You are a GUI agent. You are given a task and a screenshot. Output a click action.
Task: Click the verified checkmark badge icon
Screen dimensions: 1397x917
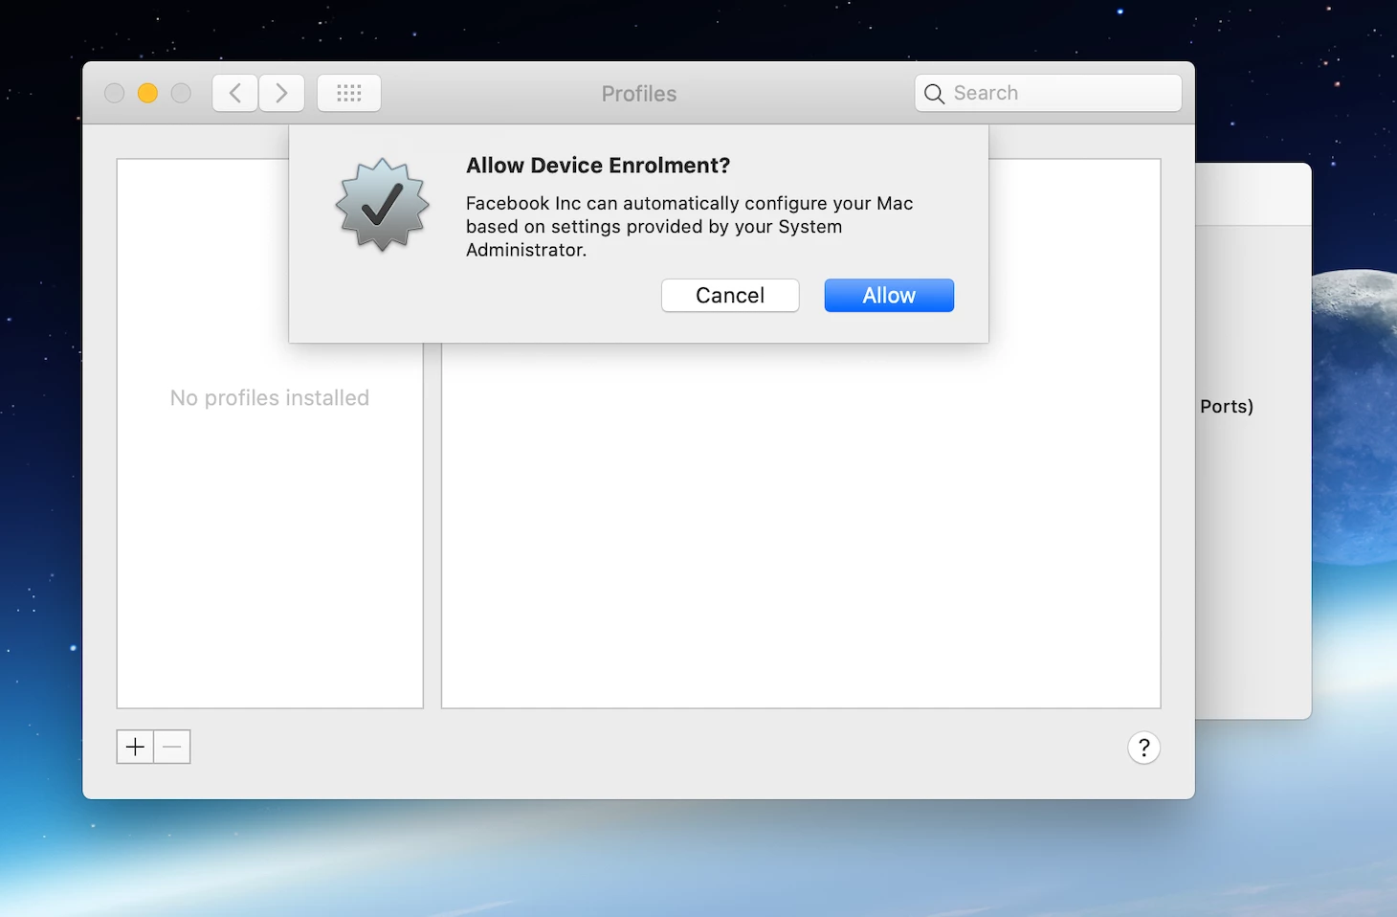point(383,205)
